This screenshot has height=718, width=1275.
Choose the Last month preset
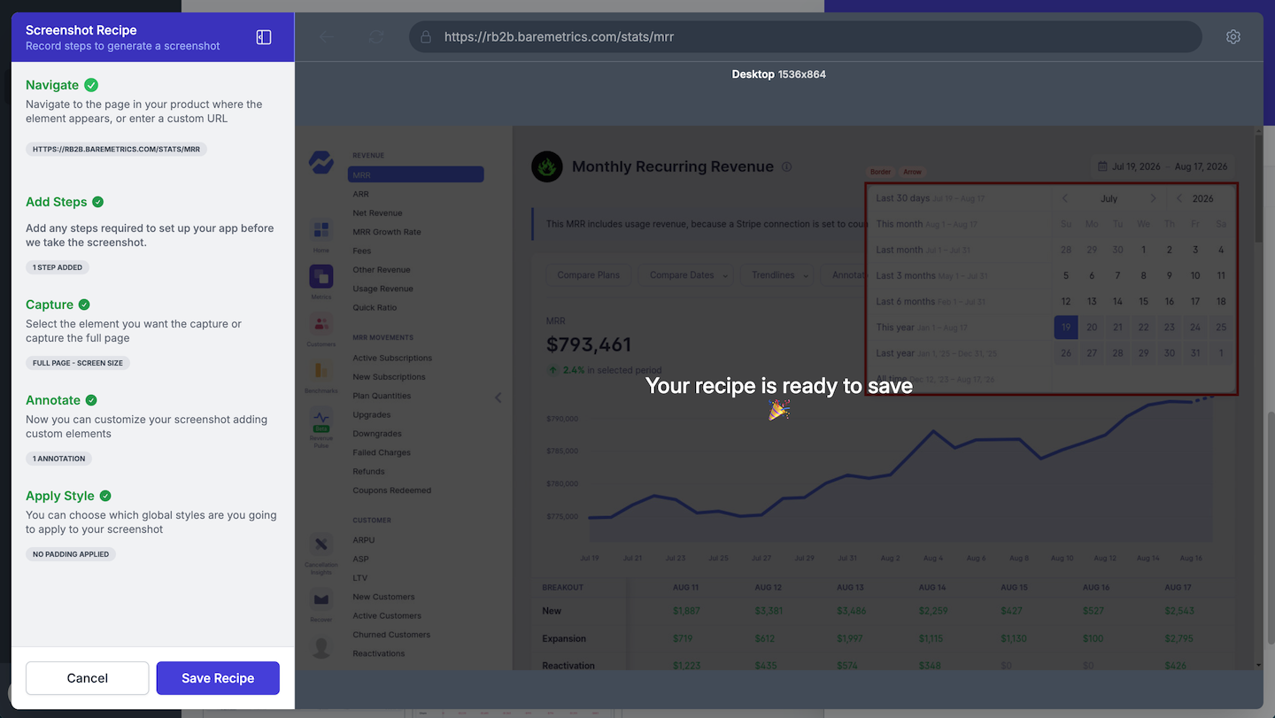923,250
